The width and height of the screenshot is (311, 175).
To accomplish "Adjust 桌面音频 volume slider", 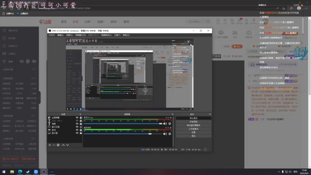I will point(123,134).
